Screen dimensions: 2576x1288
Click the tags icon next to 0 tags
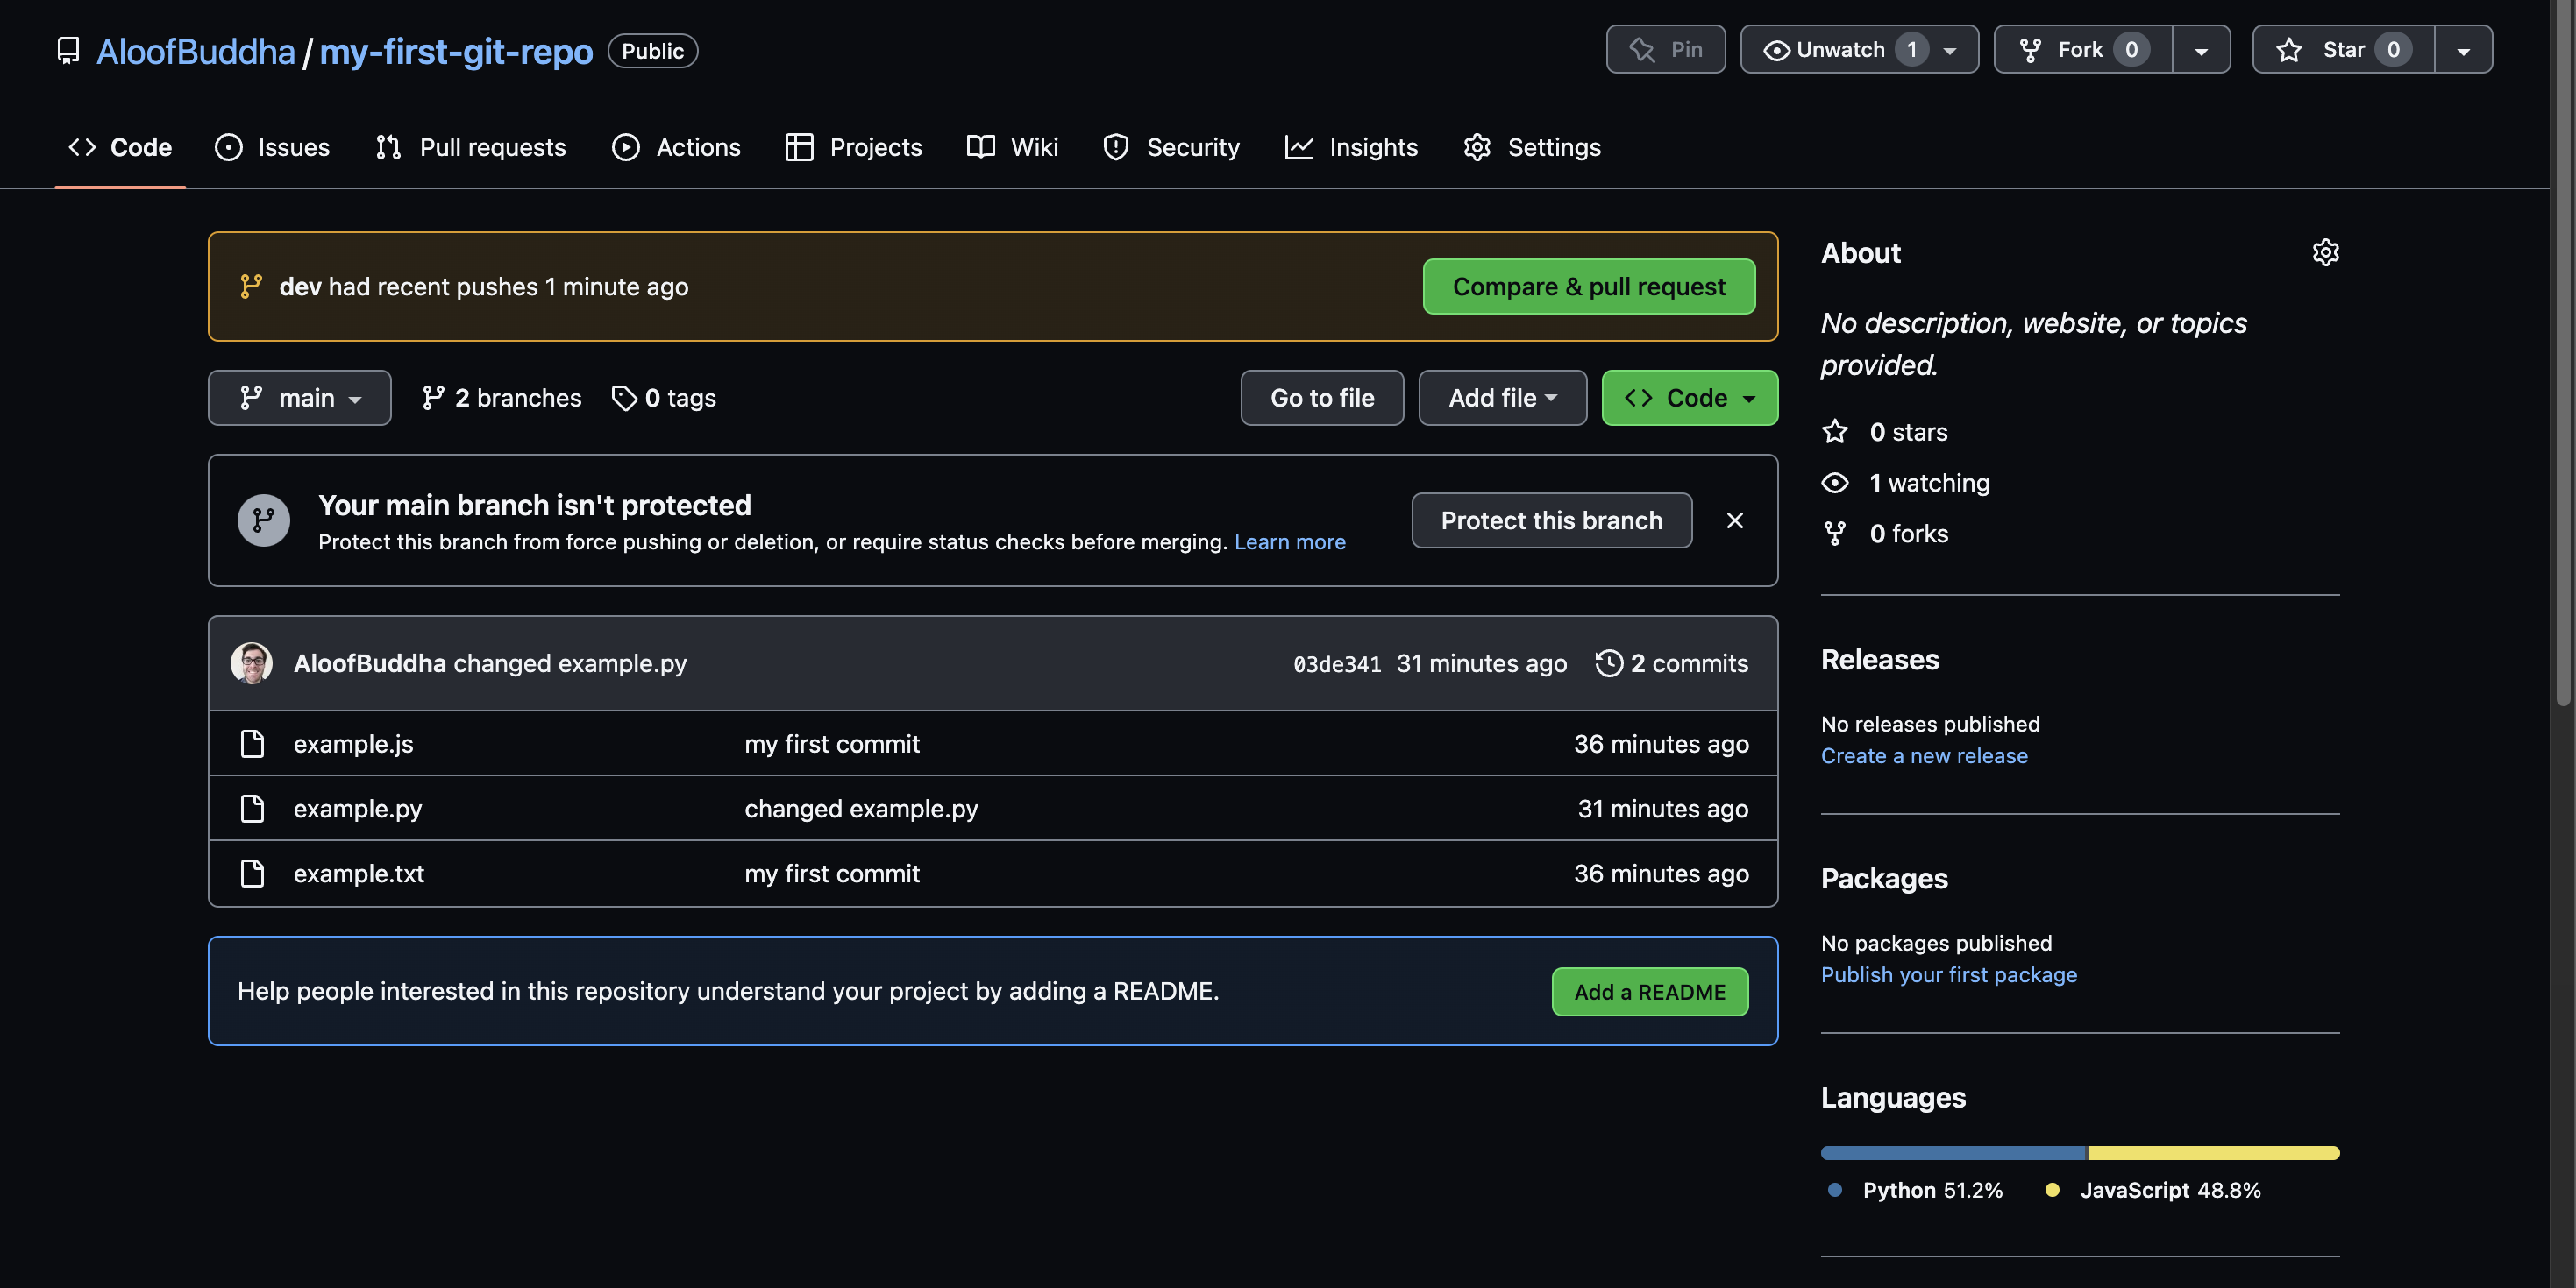coord(624,398)
